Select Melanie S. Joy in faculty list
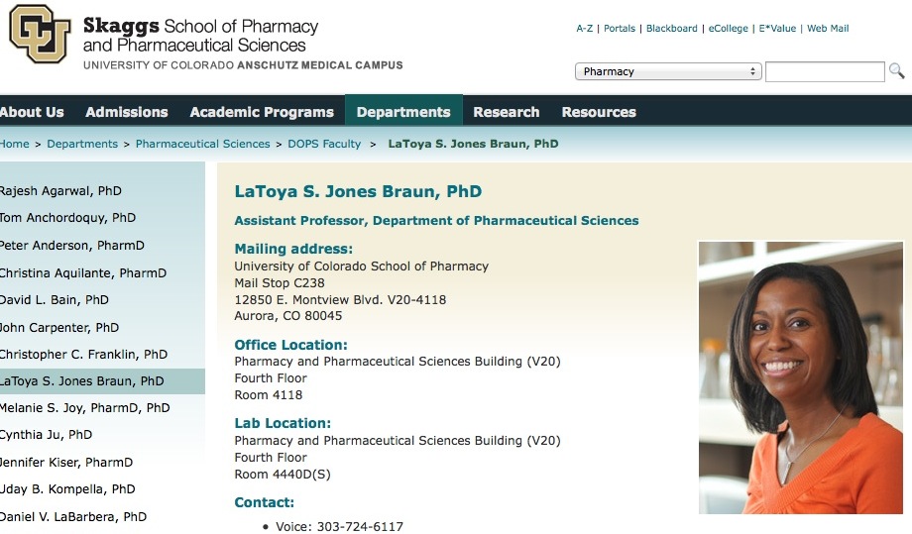 click(84, 408)
